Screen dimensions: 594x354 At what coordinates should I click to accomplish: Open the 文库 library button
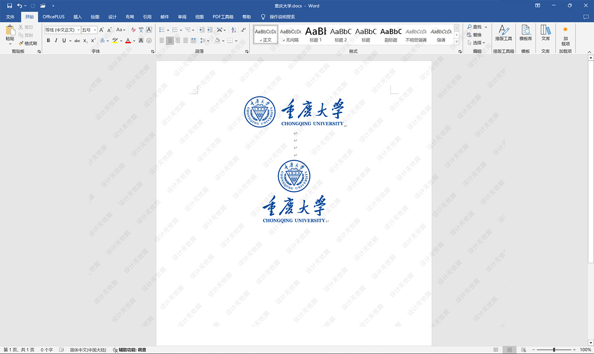[546, 33]
